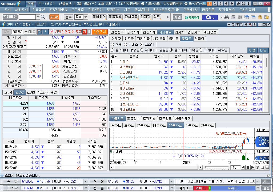Switch to the 거래량 ranking tab
Viewport: 273px width, 192px height.
pyautogui.click(x=116, y=39)
